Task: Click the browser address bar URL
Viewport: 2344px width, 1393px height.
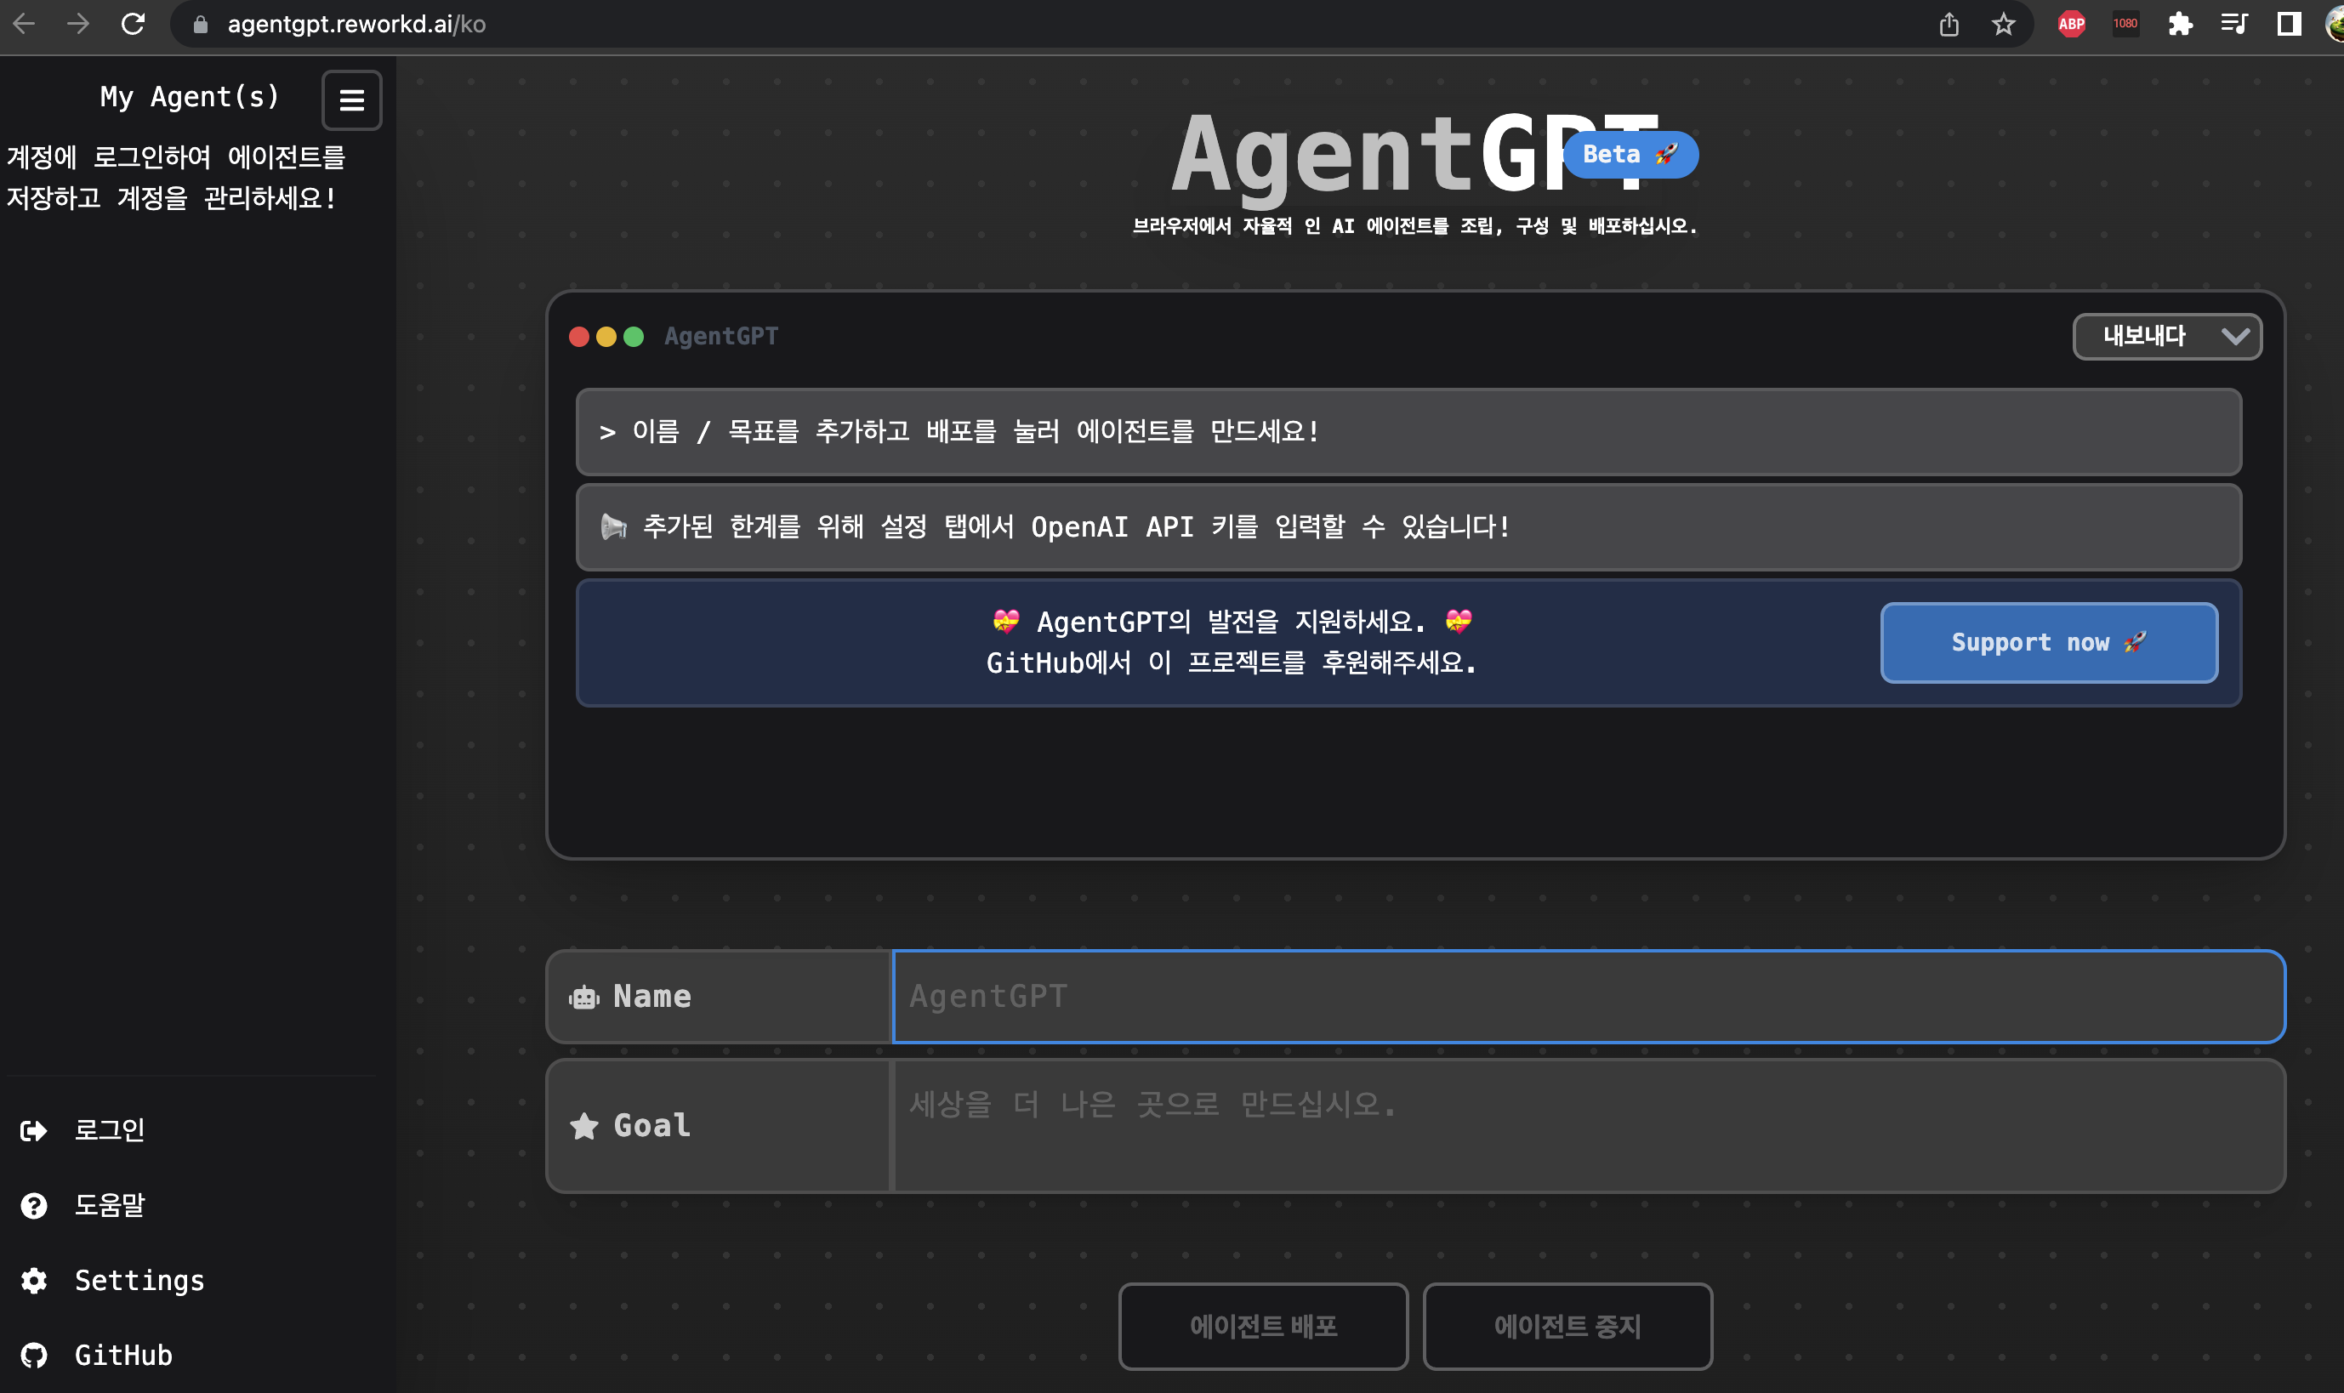Action: [x=356, y=25]
